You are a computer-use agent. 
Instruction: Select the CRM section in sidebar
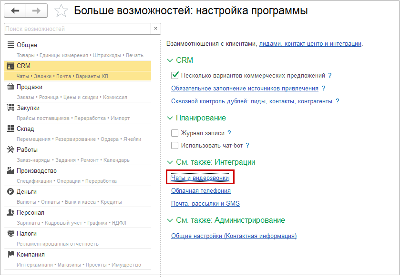[x=23, y=66]
